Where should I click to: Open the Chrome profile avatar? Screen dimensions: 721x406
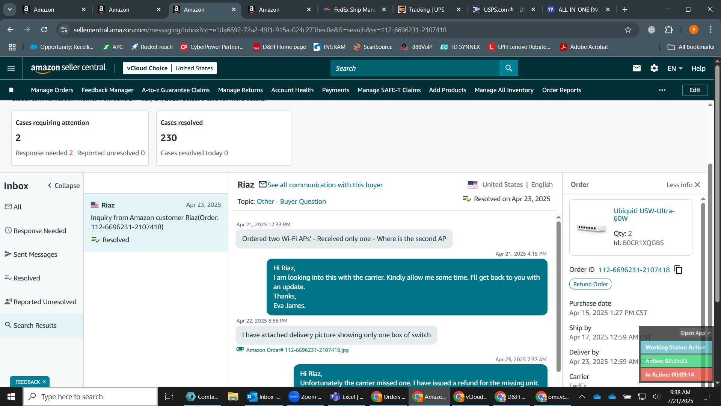click(x=694, y=30)
